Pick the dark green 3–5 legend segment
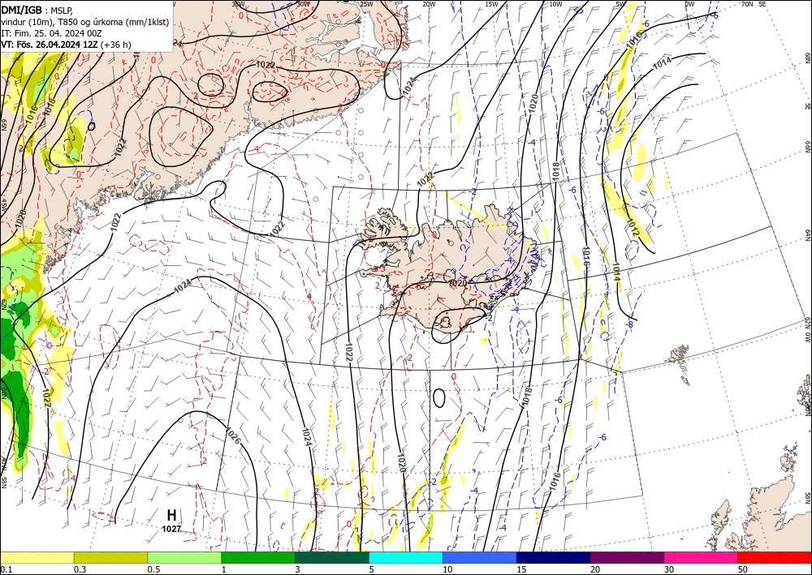This screenshot has height=575, width=812. coord(332,557)
